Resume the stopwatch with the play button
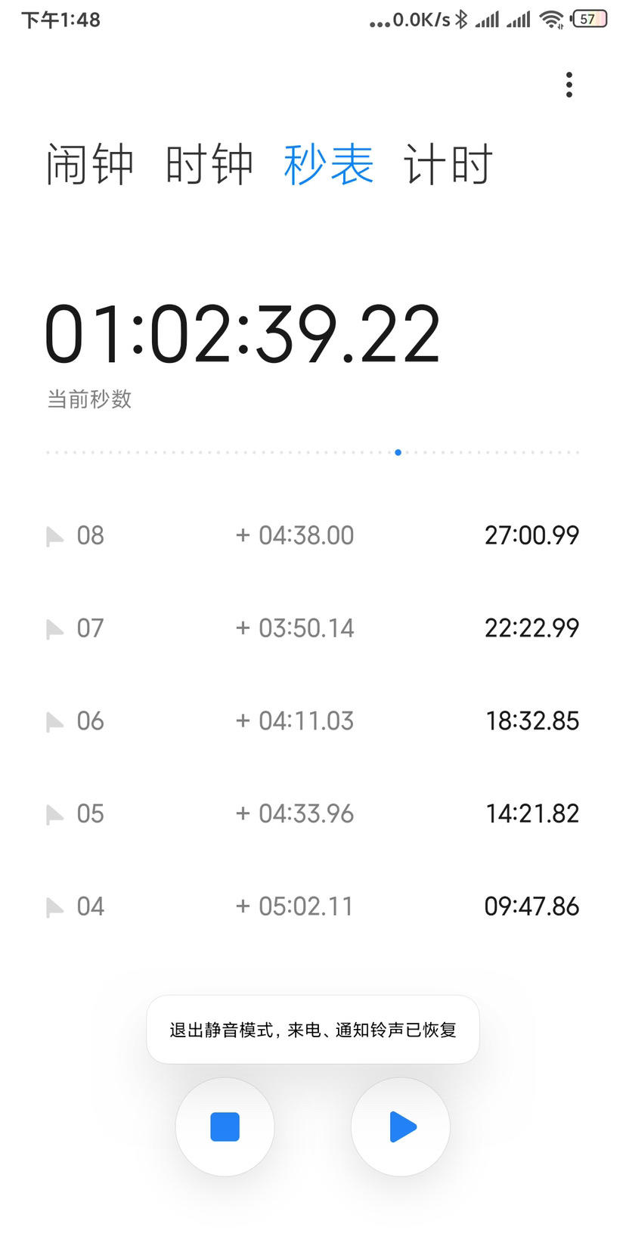 (x=401, y=1126)
